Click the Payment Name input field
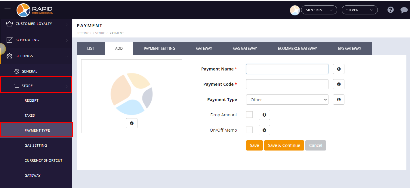The image size is (410, 188). pyautogui.click(x=287, y=69)
